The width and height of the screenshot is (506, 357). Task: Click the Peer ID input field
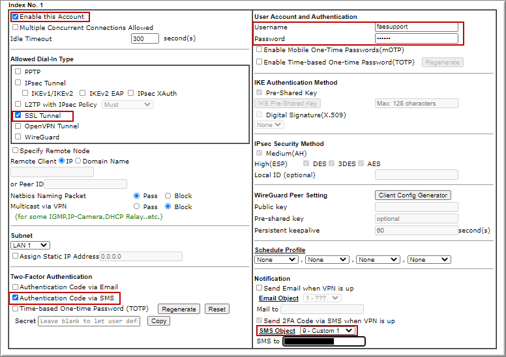(85, 184)
